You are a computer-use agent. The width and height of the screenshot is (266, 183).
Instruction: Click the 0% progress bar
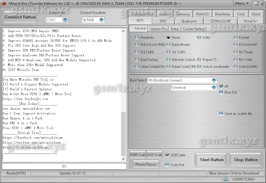tap(64, 166)
